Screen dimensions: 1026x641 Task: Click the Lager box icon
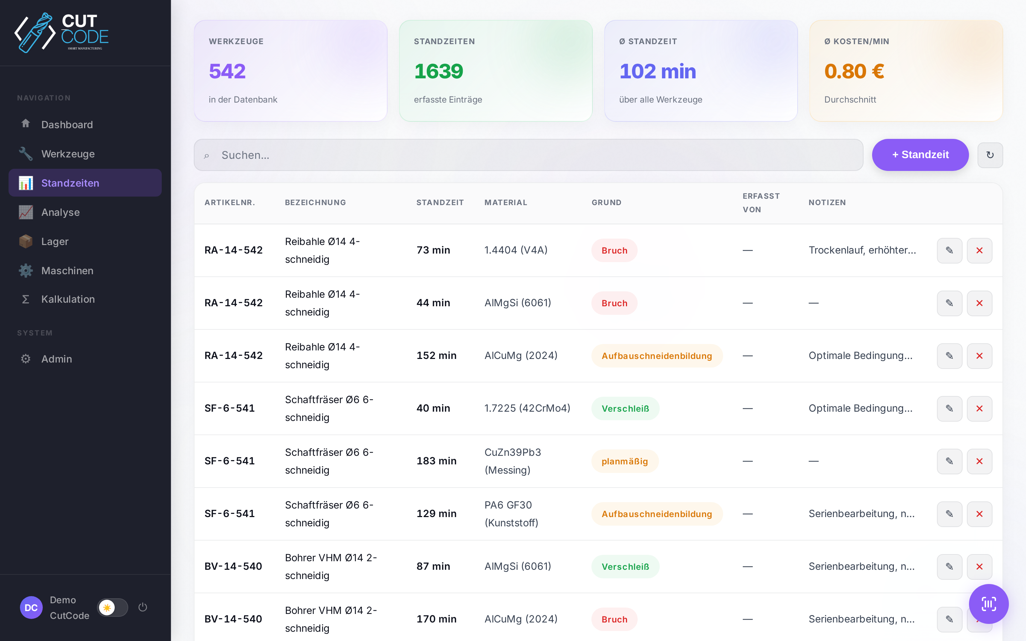point(25,241)
